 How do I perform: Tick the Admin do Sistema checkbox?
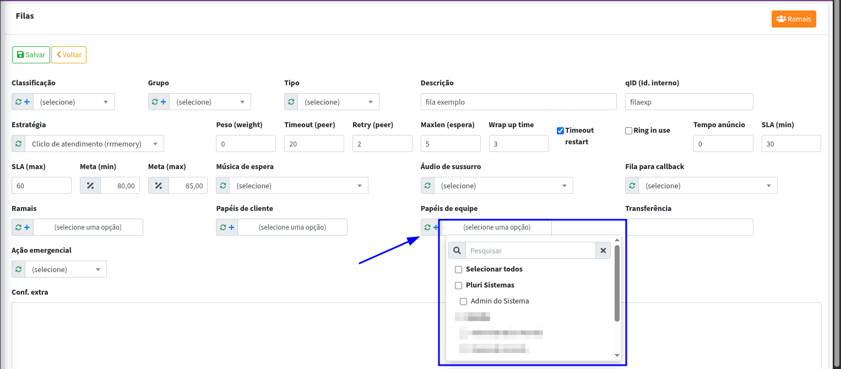click(463, 301)
